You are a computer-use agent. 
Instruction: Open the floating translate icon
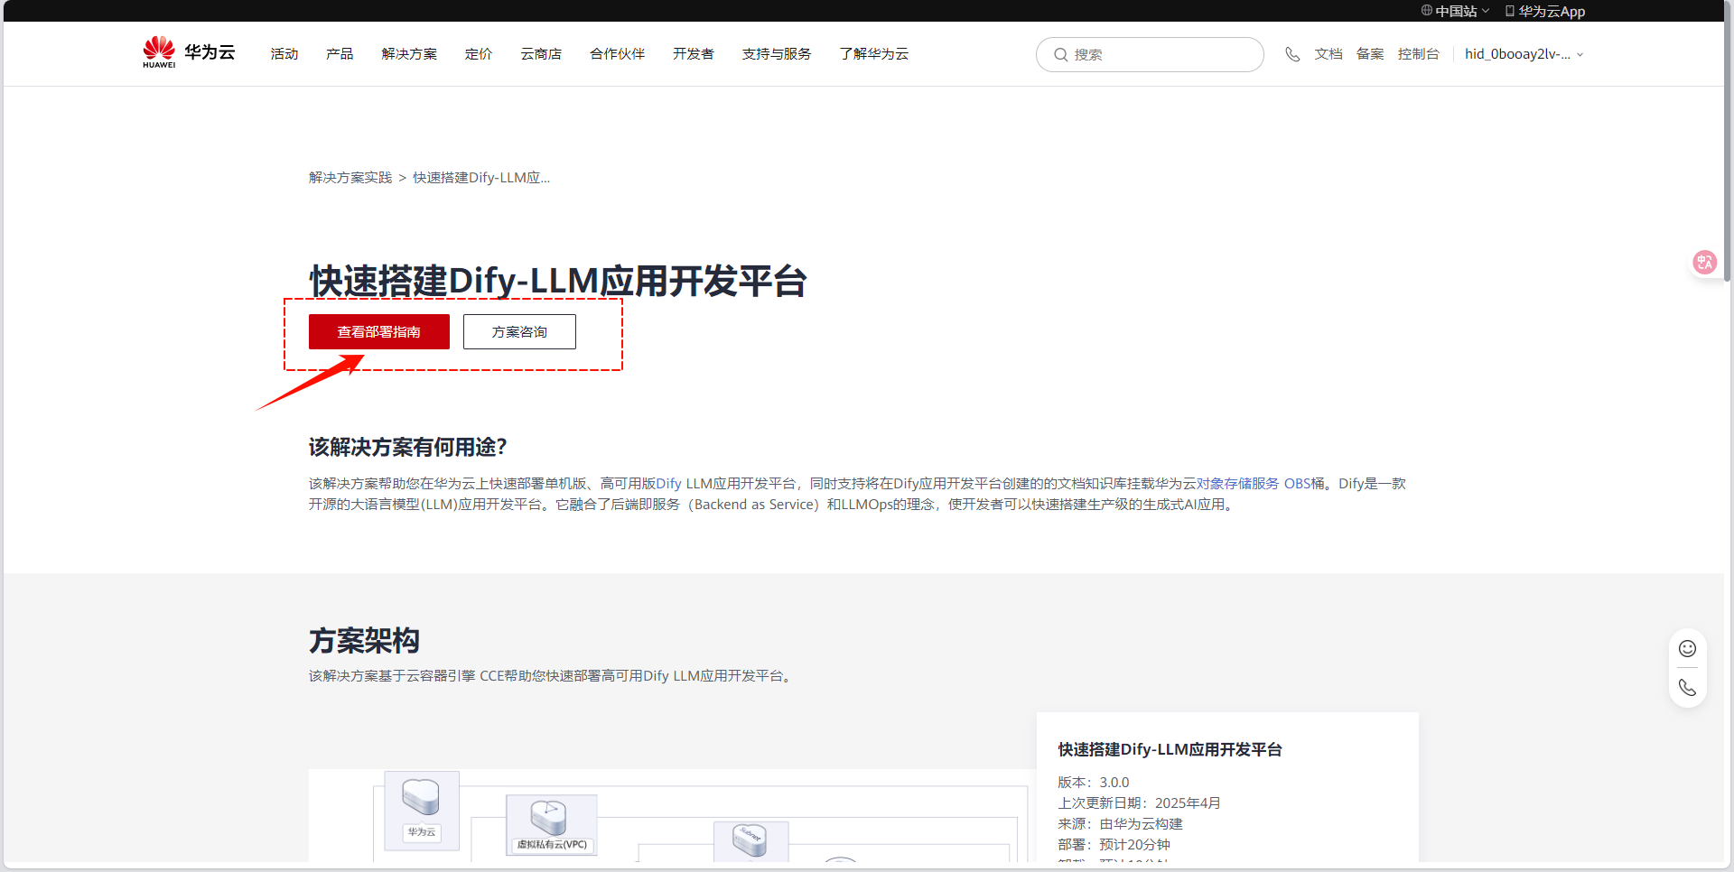pyautogui.click(x=1704, y=262)
